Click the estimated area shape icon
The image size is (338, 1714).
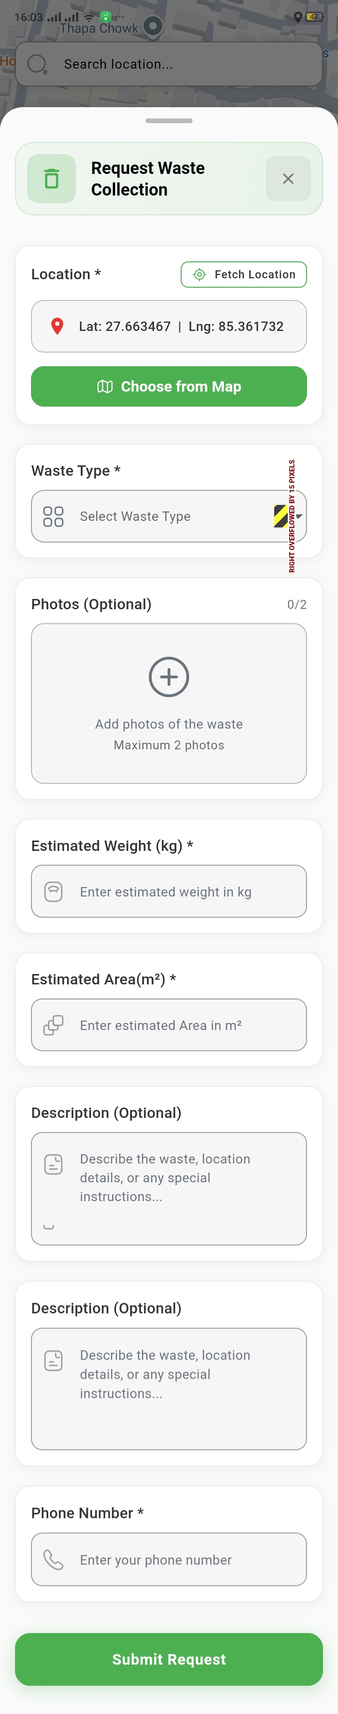53,1025
